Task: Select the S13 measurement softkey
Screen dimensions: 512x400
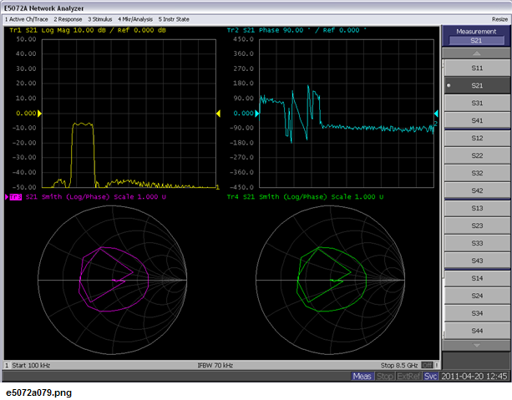Action: [477, 208]
